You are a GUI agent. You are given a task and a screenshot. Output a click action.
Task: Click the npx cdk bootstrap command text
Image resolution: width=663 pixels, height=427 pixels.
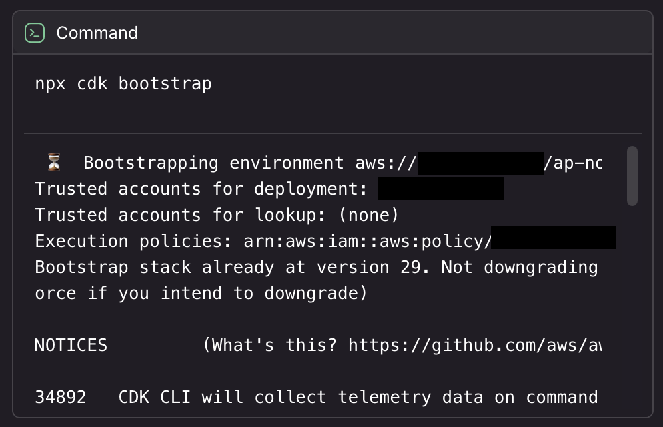pos(123,84)
